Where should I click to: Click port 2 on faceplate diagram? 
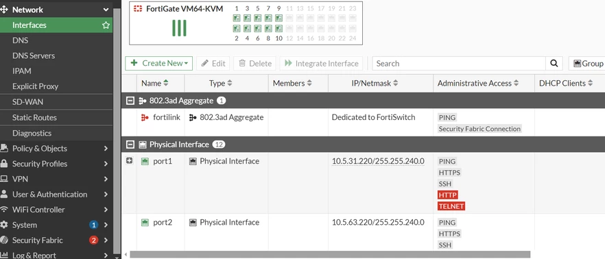coord(237,29)
